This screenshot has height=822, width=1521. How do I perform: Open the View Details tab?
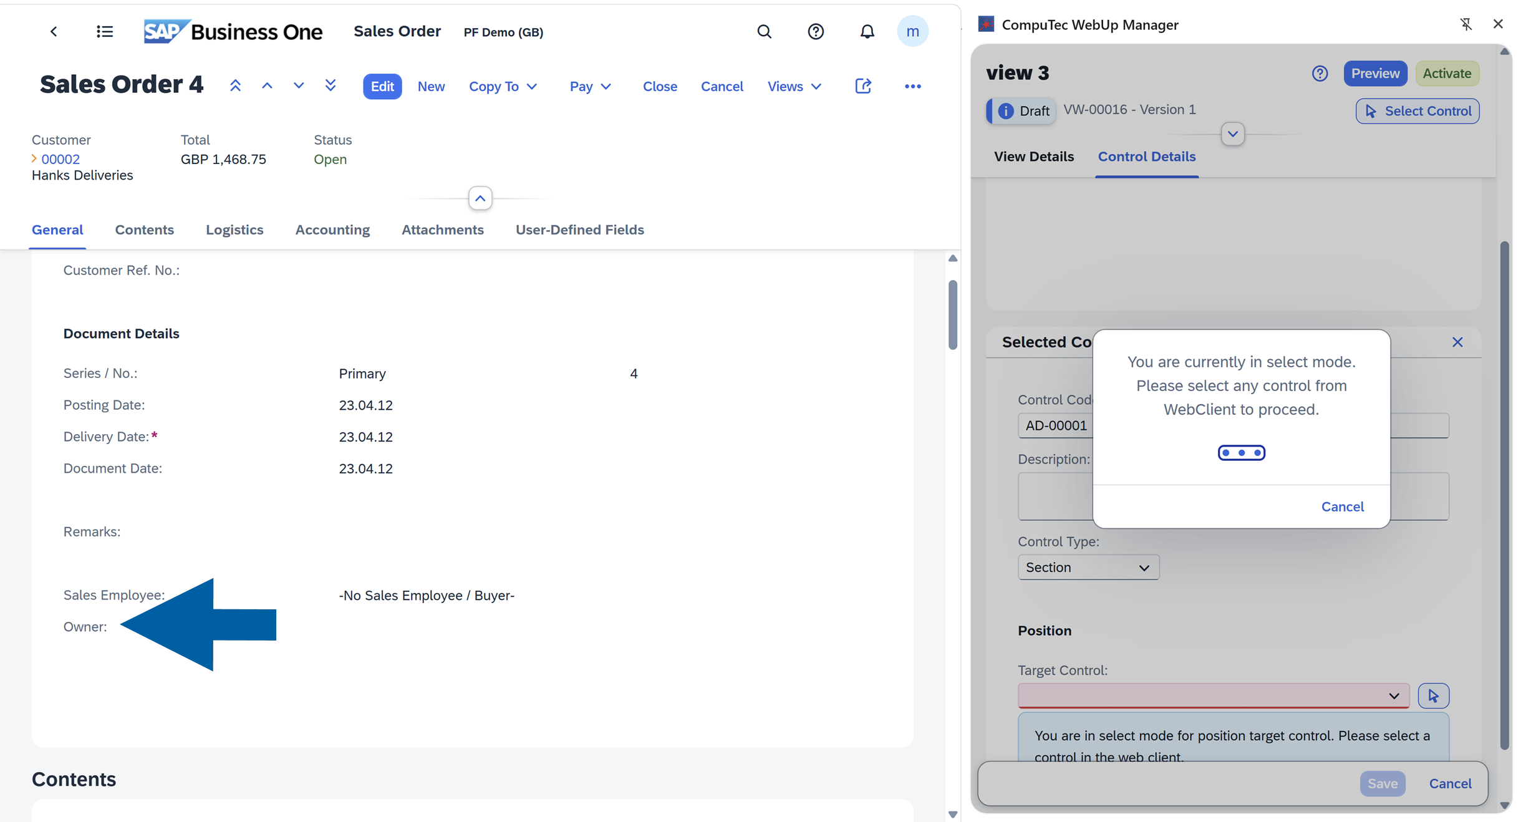[x=1033, y=157]
